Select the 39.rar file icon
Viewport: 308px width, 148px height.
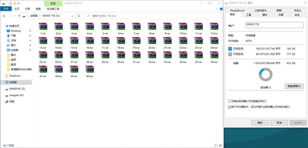(x=74, y=69)
